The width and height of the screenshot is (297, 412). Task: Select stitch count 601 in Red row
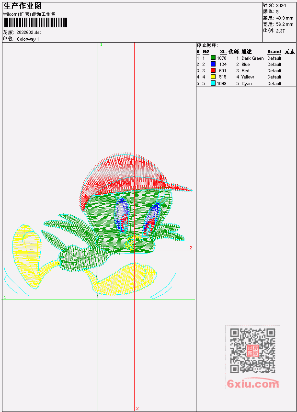coord(223,71)
